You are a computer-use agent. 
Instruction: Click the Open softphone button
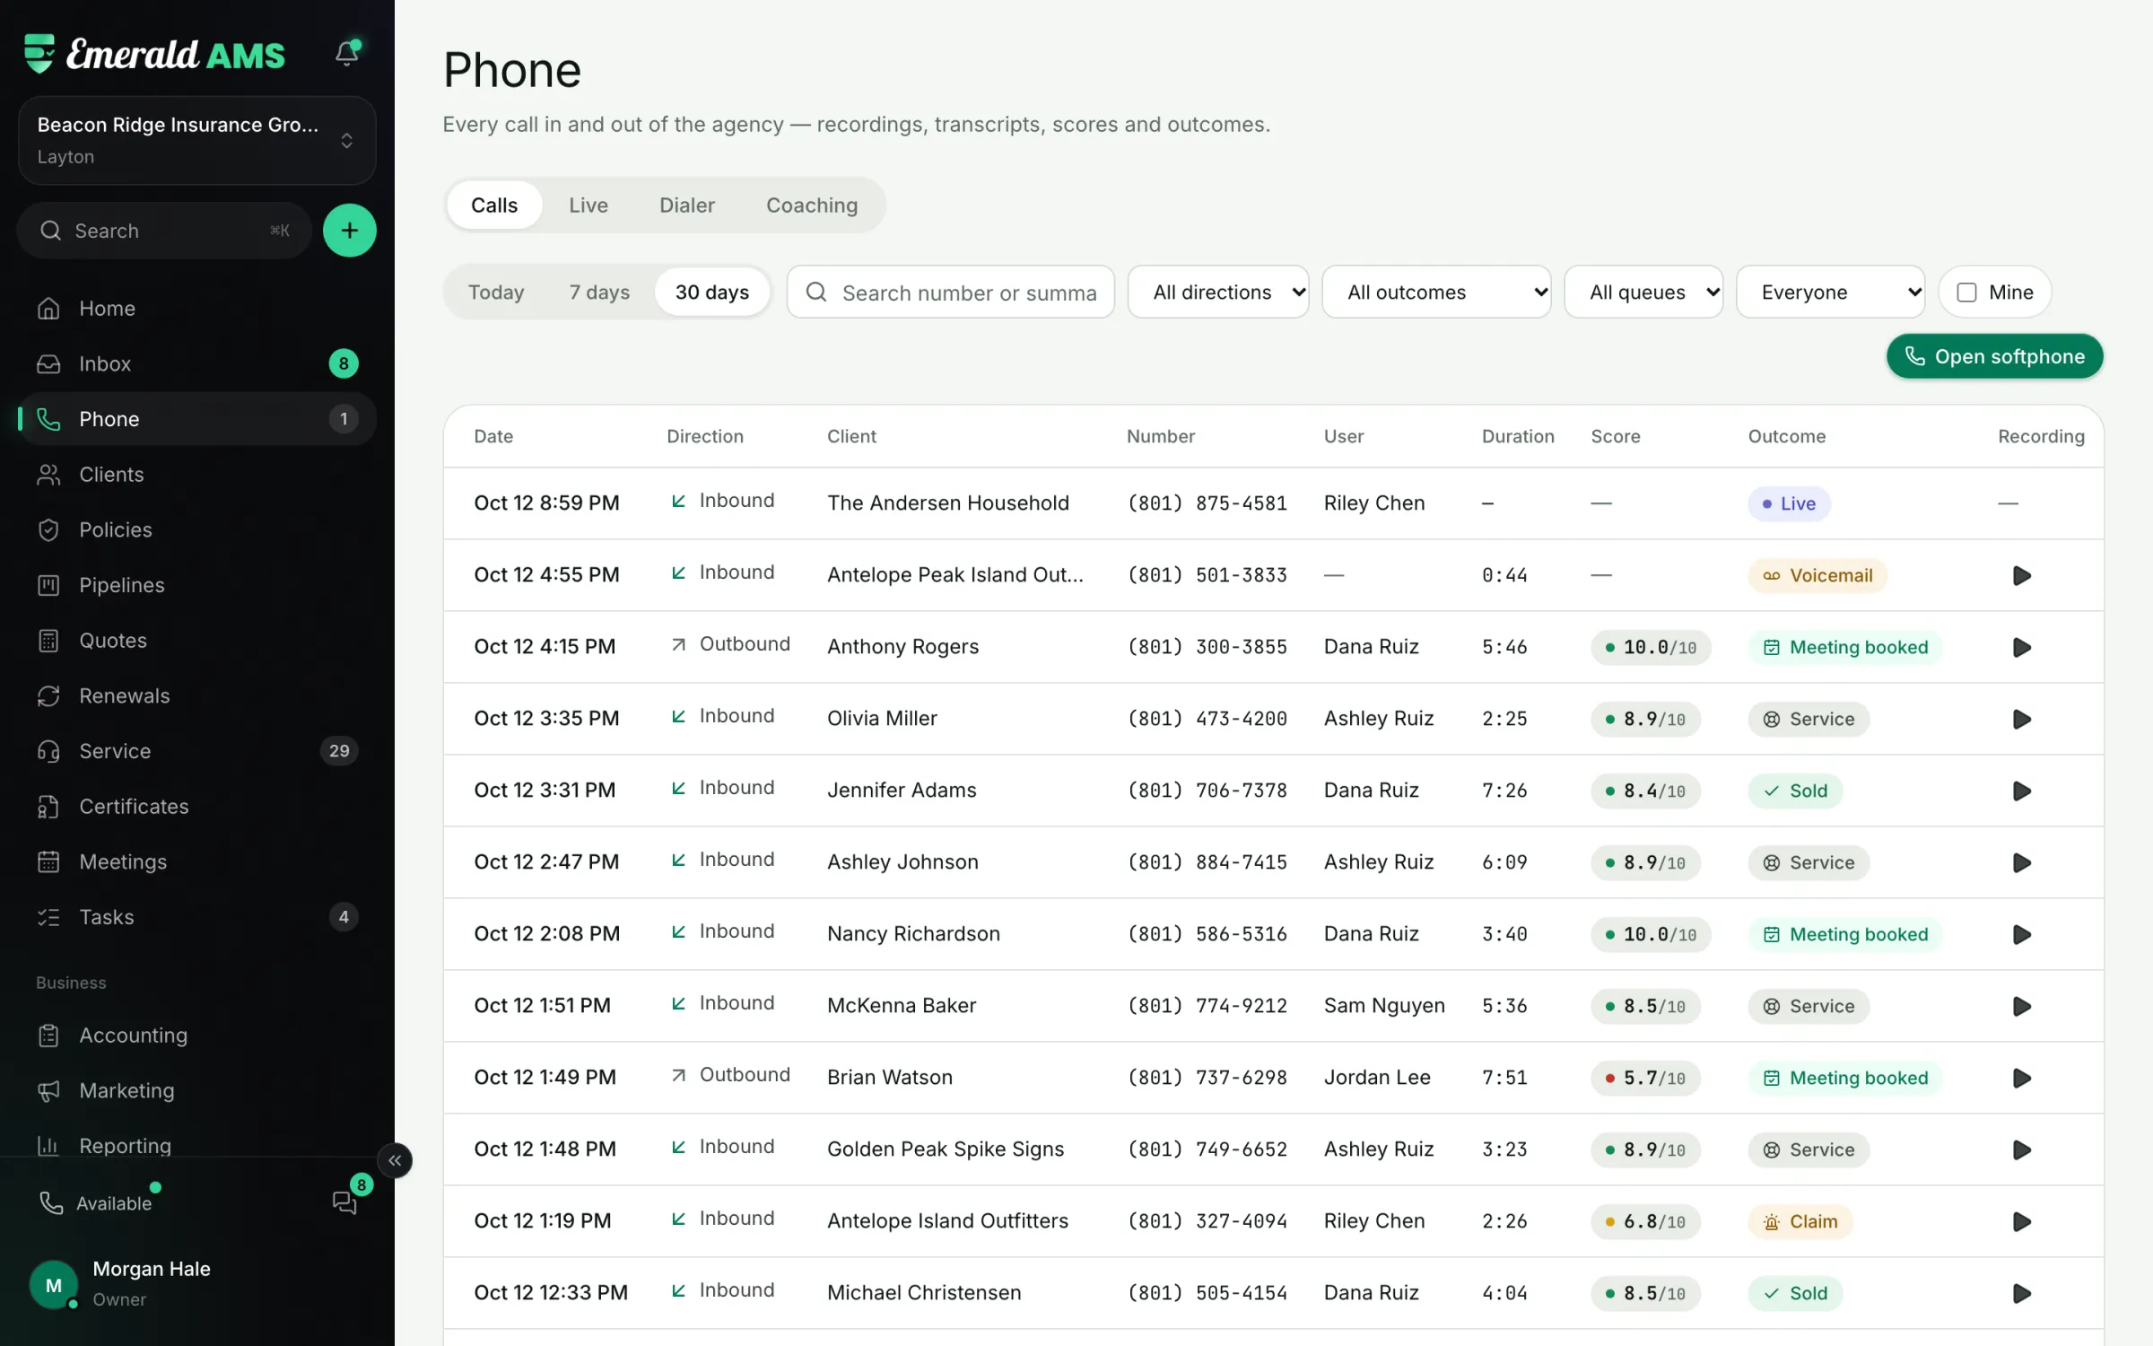1994,356
